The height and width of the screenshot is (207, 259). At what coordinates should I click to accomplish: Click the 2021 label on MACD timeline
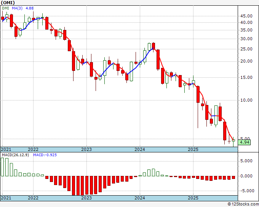(x=6, y=198)
